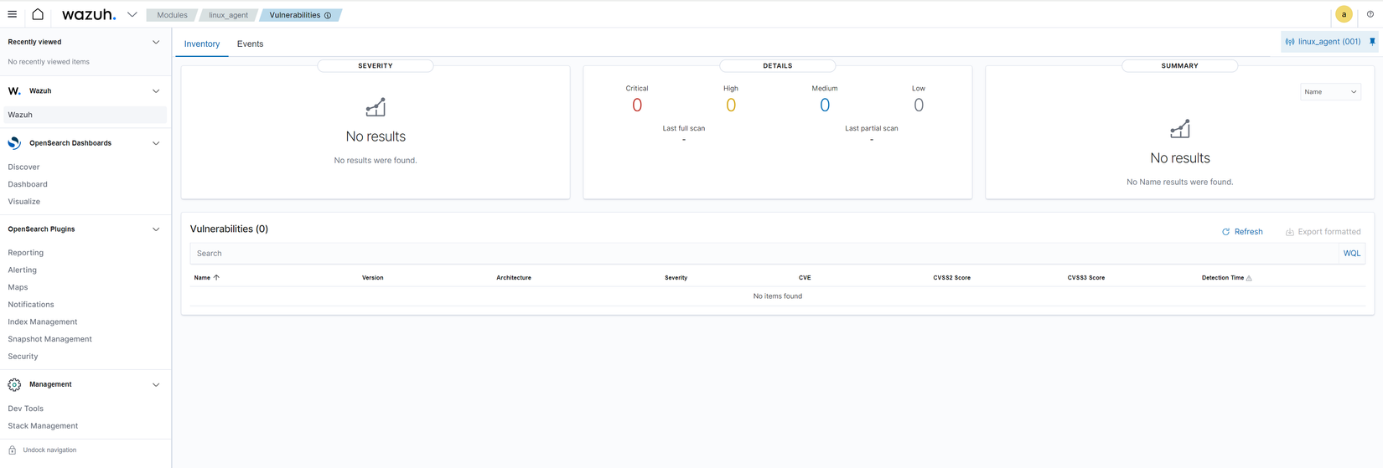1383x468 pixels.
Task: Expand the Wazuh app menu chevron
Action: 132,14
